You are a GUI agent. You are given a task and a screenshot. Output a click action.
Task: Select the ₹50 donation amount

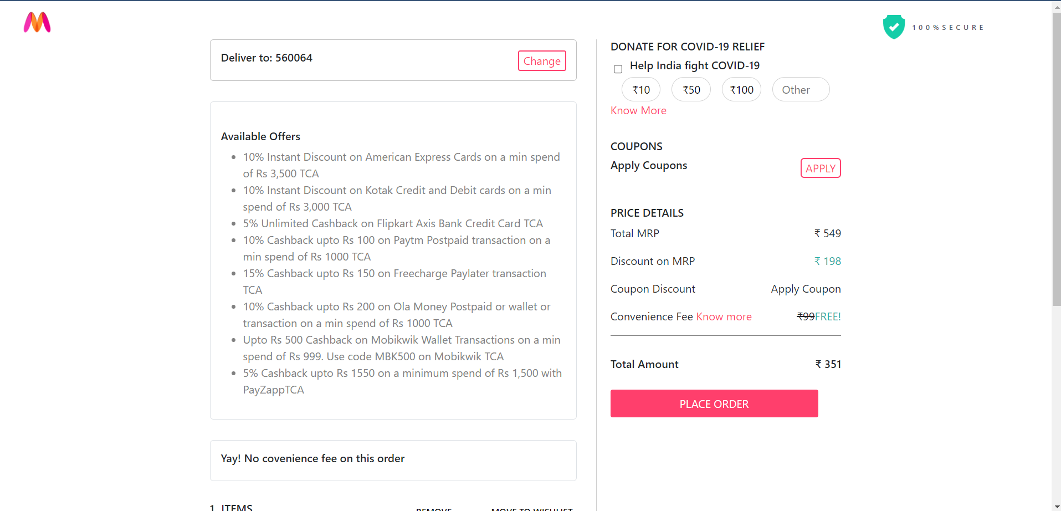(x=690, y=89)
